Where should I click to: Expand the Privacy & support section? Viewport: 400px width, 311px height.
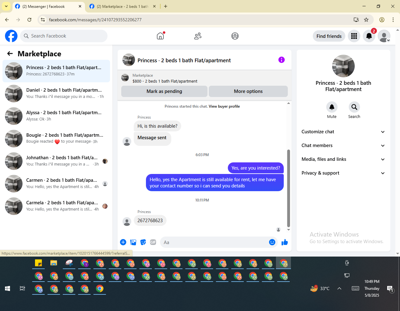tap(343, 173)
